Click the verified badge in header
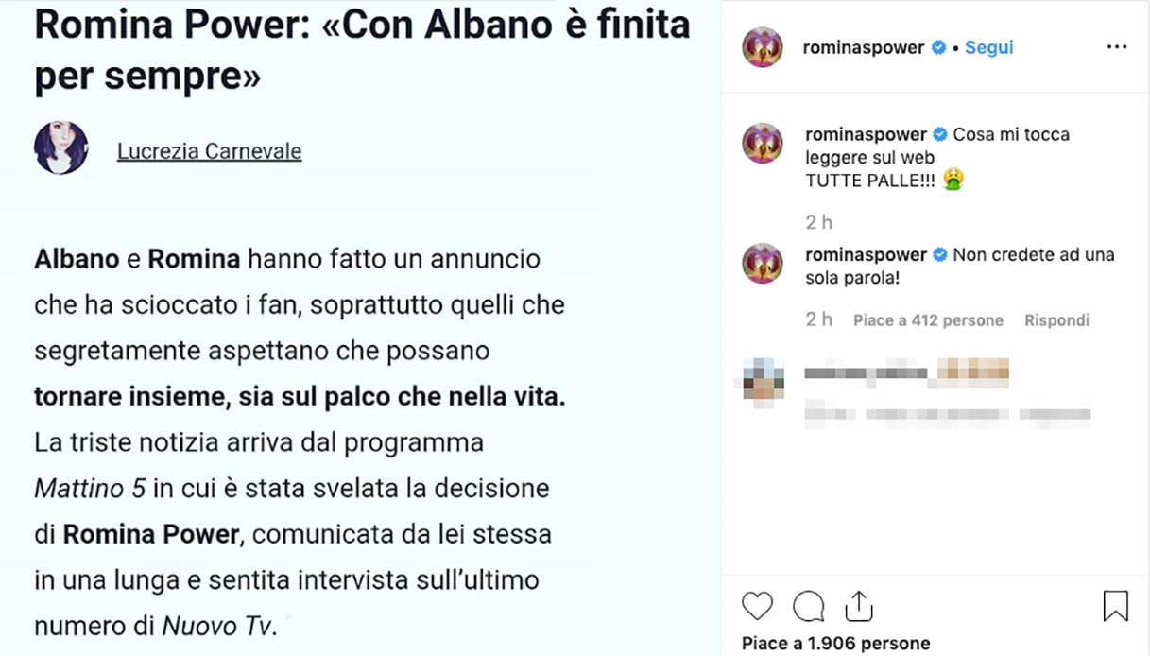Viewport: 1150px width, 656px height. click(x=938, y=47)
